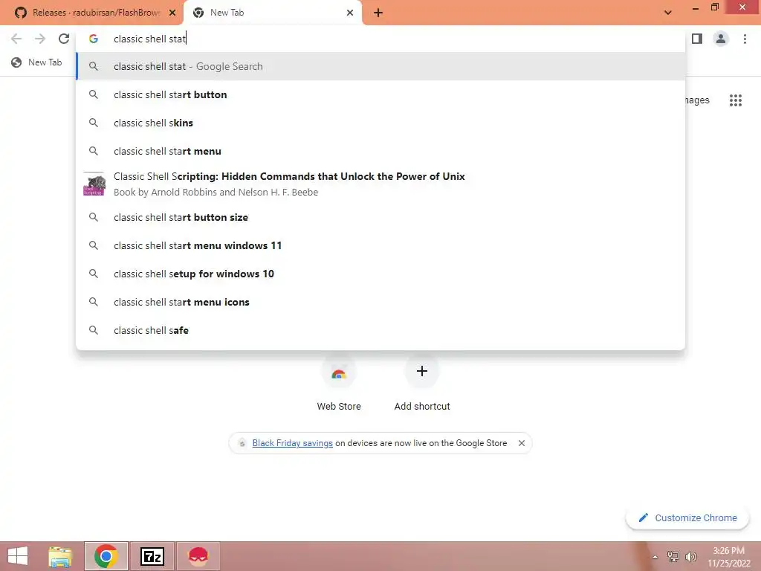Open the profile avatar button
Screen dimensions: 761x571
[721, 39]
